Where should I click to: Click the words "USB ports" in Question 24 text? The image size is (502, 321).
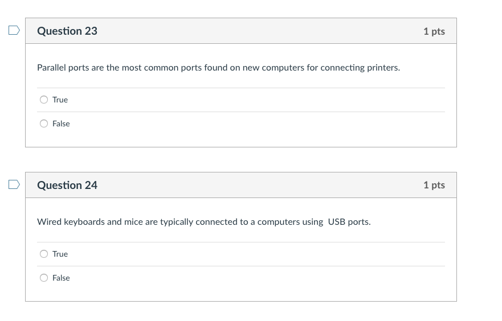coord(349,222)
